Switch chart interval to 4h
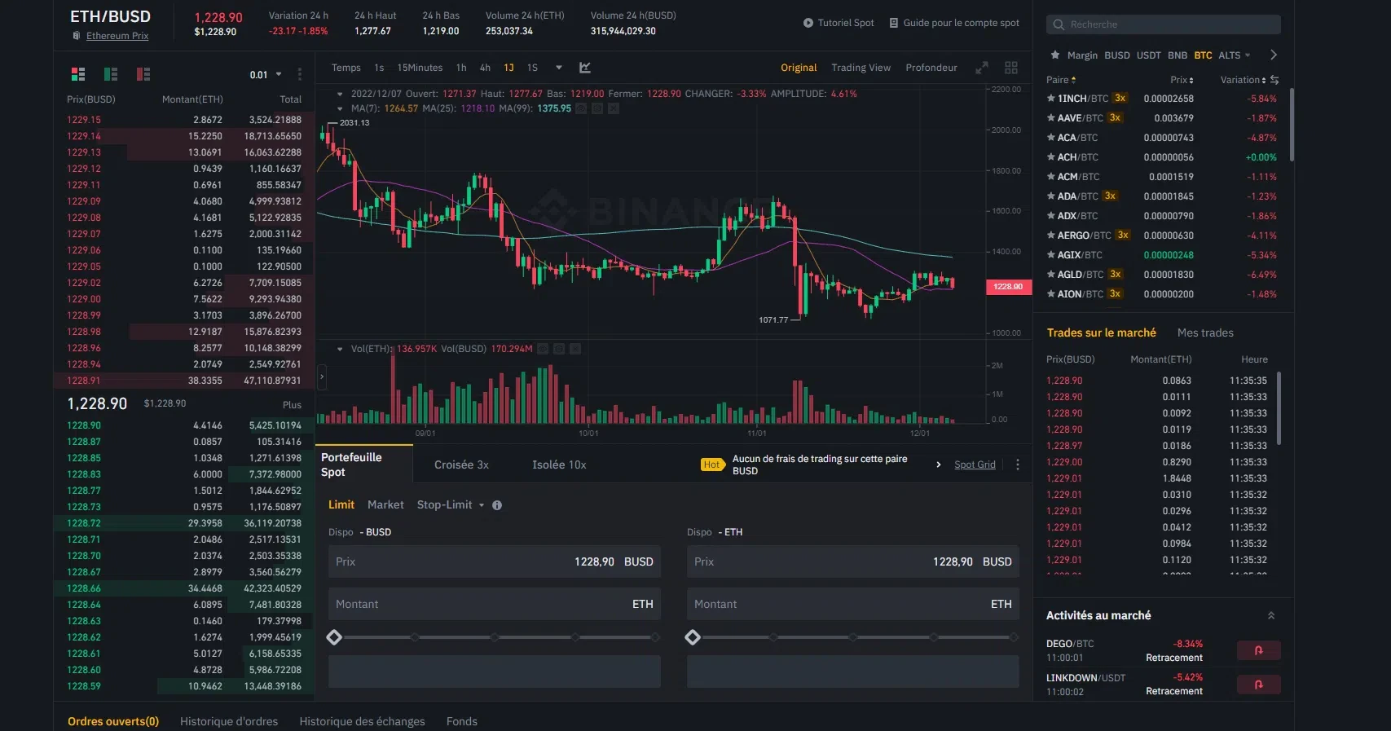1391x731 pixels. [x=485, y=68]
